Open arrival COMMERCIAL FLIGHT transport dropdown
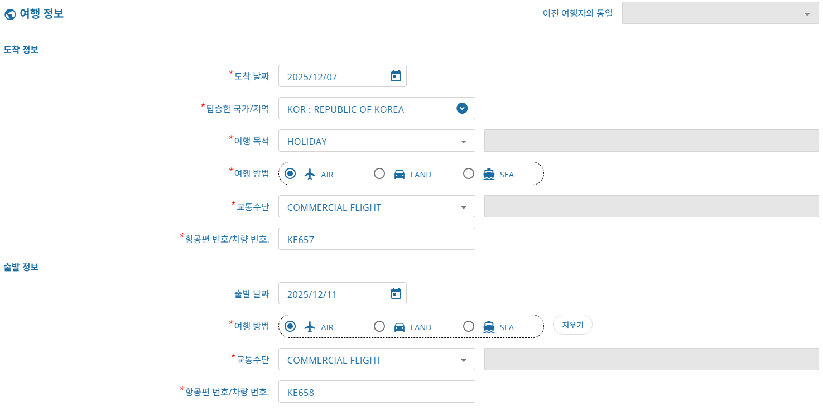823x411 pixels. click(463, 207)
